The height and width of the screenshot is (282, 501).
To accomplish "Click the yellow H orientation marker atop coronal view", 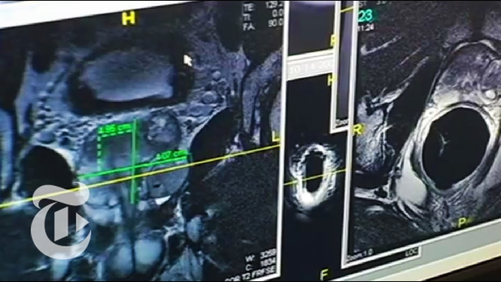I will pyautogui.click(x=128, y=19).
